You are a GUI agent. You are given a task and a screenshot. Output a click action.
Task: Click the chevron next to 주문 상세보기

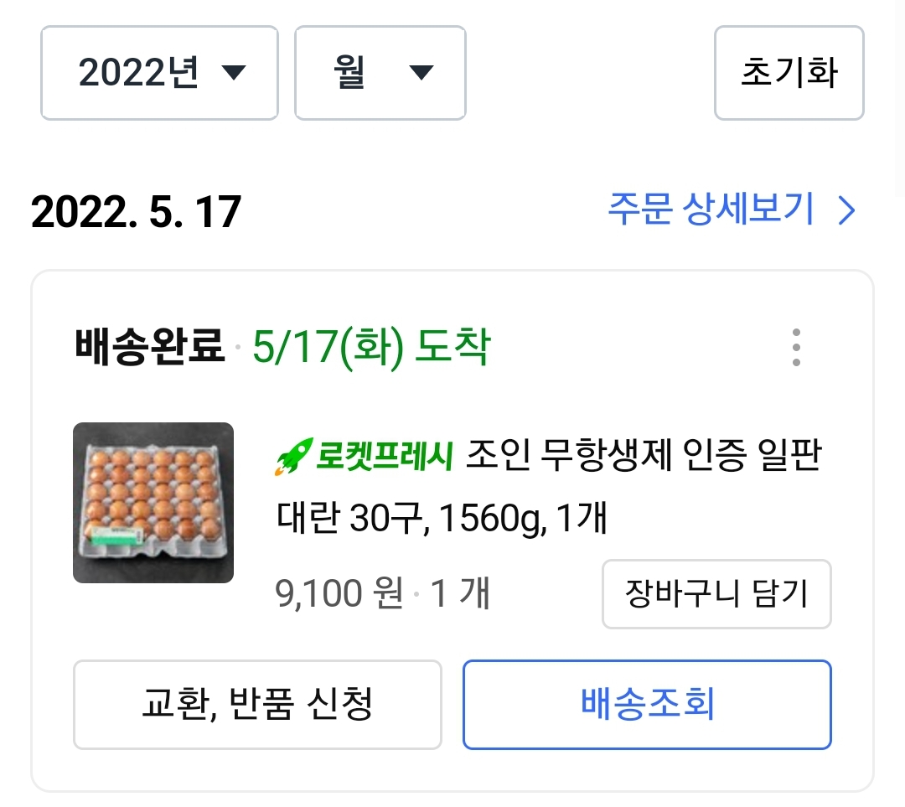847,211
